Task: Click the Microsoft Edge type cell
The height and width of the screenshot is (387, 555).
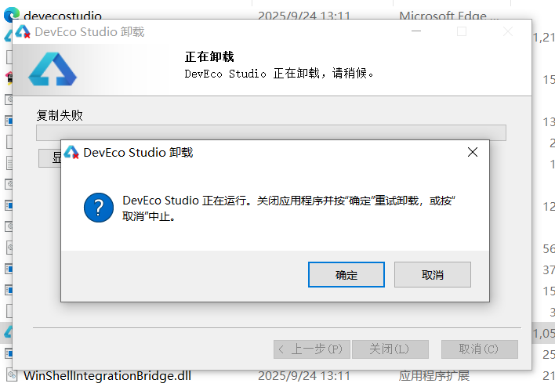Action: coord(449,16)
